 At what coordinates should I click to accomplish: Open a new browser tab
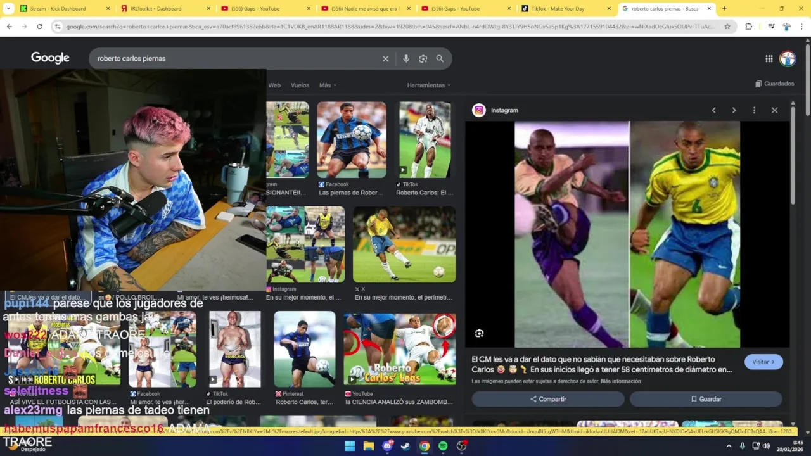724,8
